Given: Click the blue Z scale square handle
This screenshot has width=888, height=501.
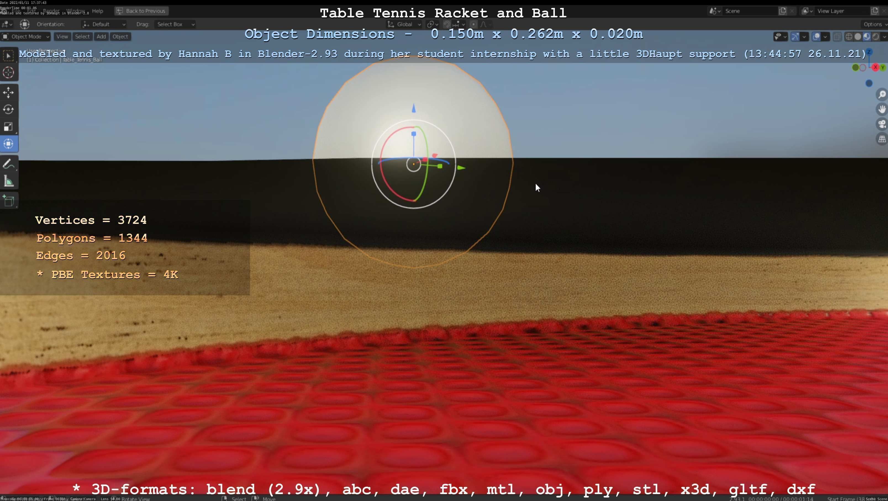Looking at the screenshot, I should (x=414, y=134).
